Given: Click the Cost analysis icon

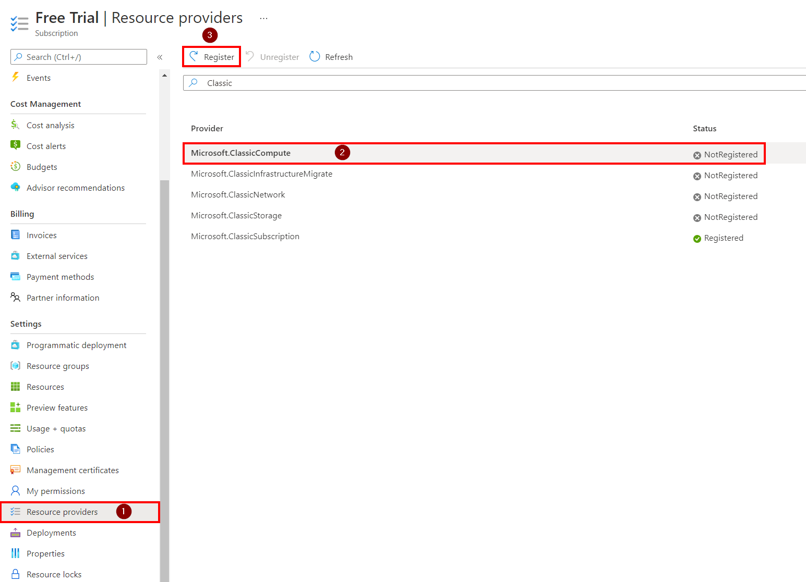Looking at the screenshot, I should pos(15,125).
